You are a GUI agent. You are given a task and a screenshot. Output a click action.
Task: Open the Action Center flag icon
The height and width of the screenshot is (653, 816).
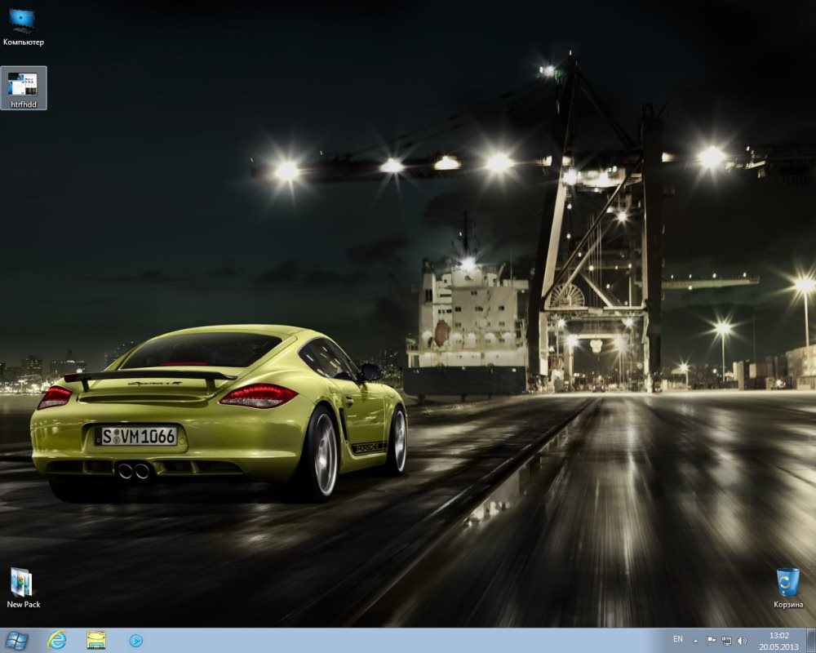tap(711, 641)
